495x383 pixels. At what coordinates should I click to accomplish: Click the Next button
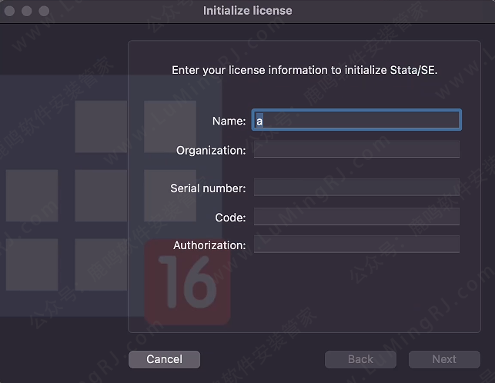point(444,359)
